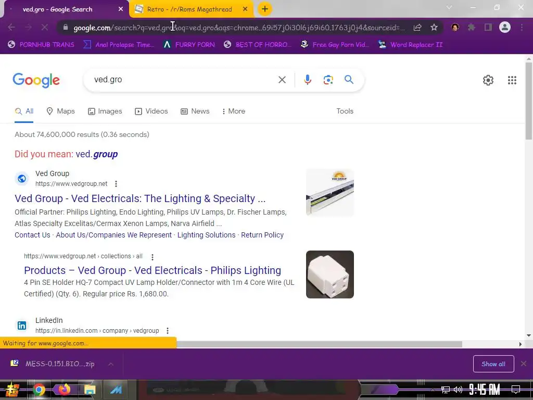Click the white lamp holder product thumbnail
Image resolution: width=533 pixels, height=400 pixels.
[329, 274]
